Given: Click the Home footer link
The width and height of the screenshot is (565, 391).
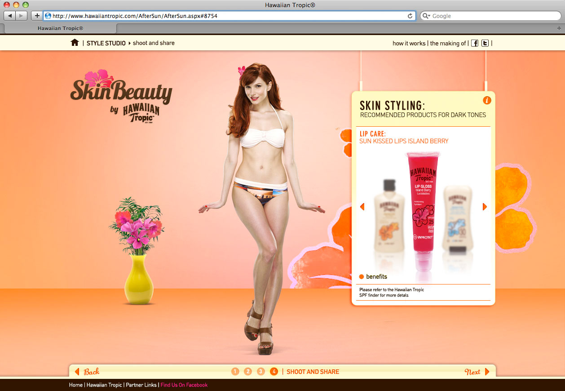Looking at the screenshot, I should (76, 385).
